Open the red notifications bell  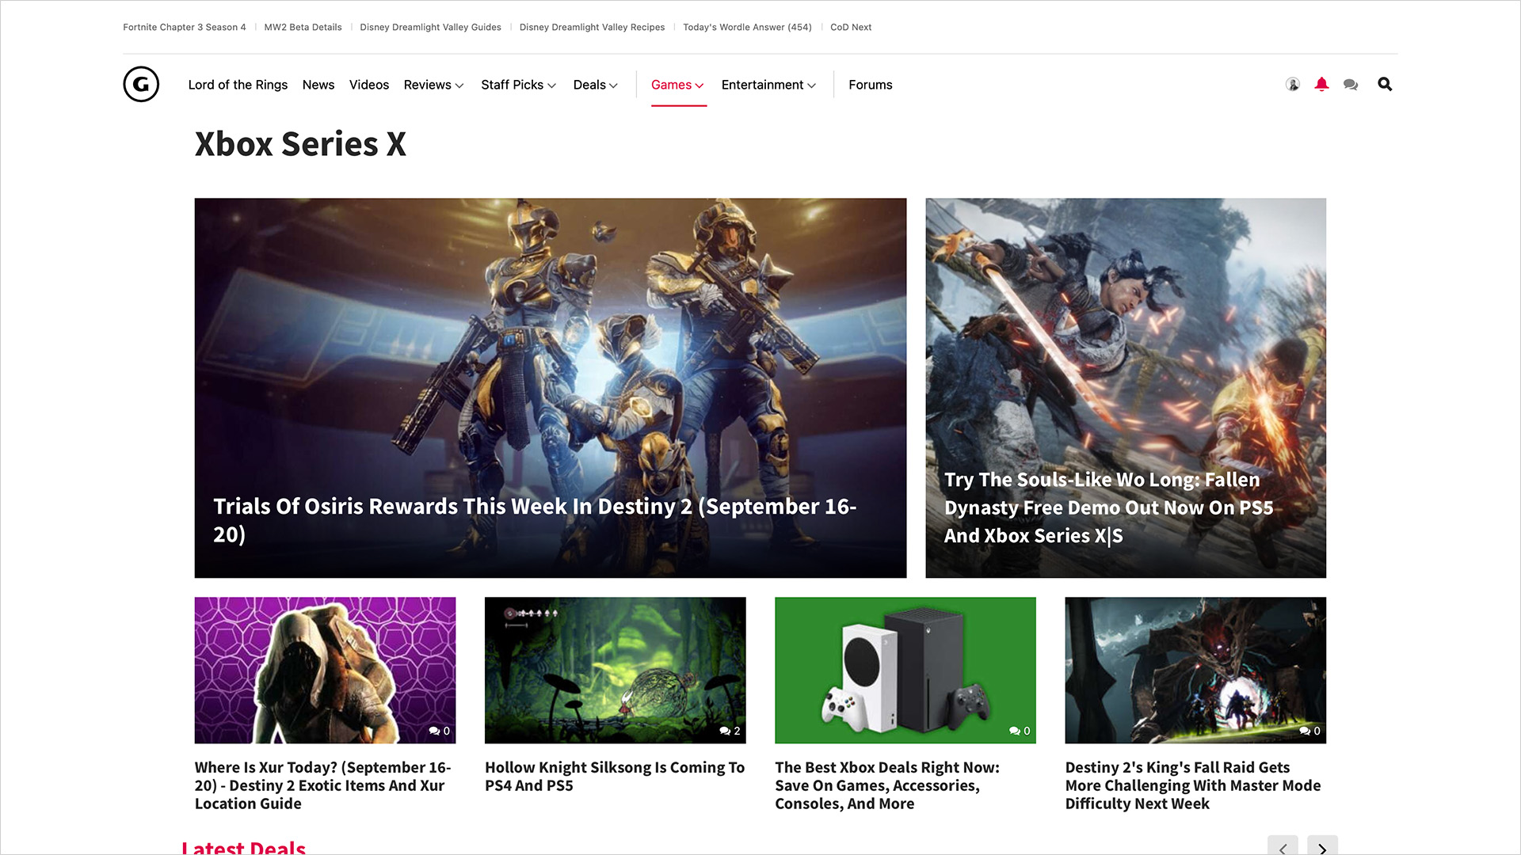coord(1321,84)
